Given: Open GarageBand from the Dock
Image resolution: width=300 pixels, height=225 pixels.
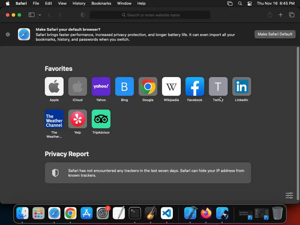Looking at the screenshot, I should tap(151, 213).
